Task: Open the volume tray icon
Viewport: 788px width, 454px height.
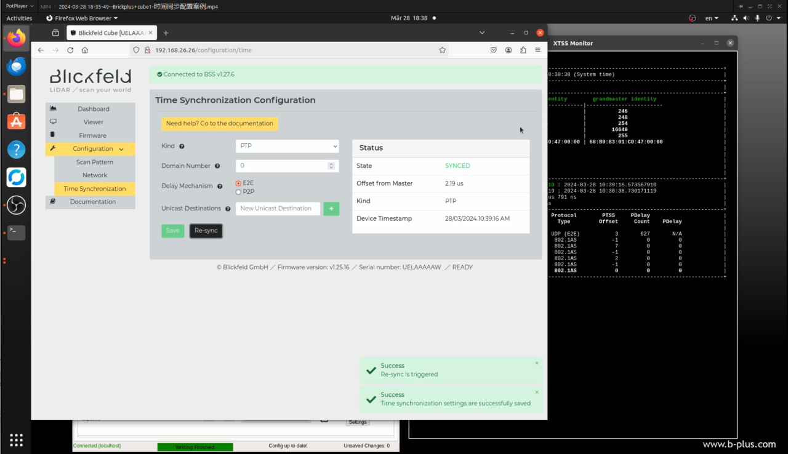Action: (x=746, y=18)
